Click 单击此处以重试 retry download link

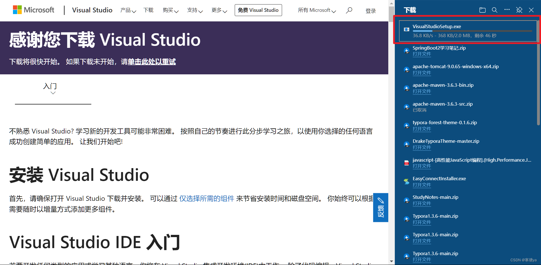coord(152,62)
